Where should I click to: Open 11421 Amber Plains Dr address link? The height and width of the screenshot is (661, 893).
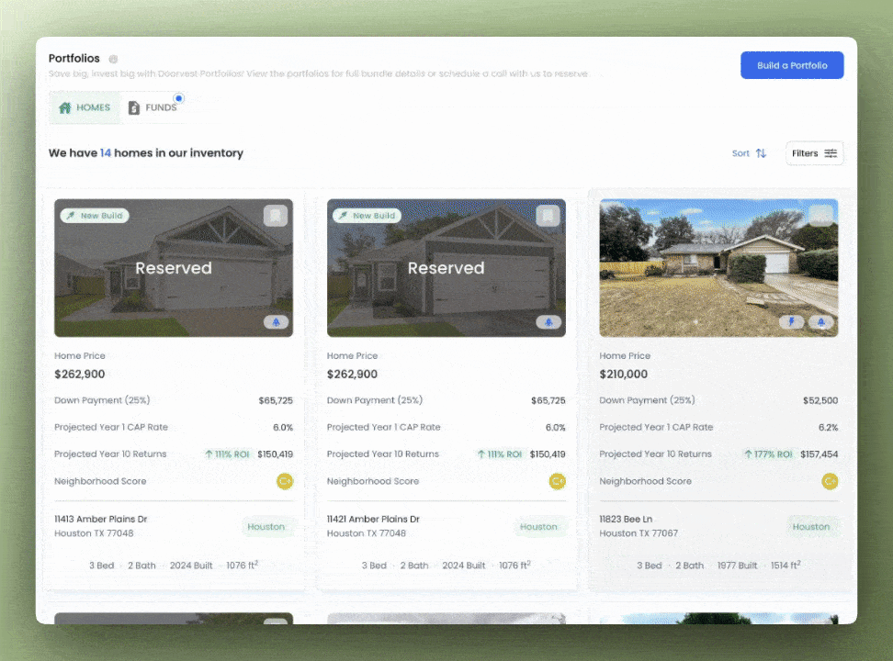373,520
